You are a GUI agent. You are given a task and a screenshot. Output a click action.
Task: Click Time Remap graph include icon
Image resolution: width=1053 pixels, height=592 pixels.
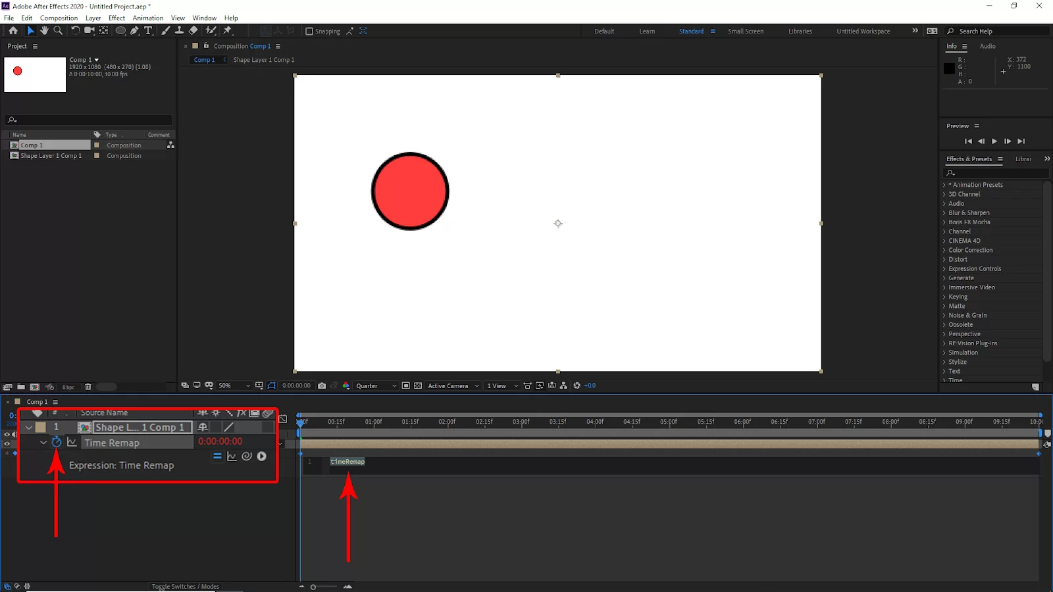coord(72,443)
